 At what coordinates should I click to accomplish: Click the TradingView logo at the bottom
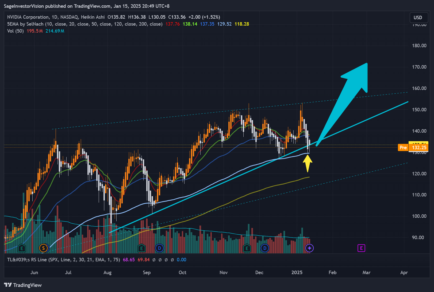click(x=23, y=285)
